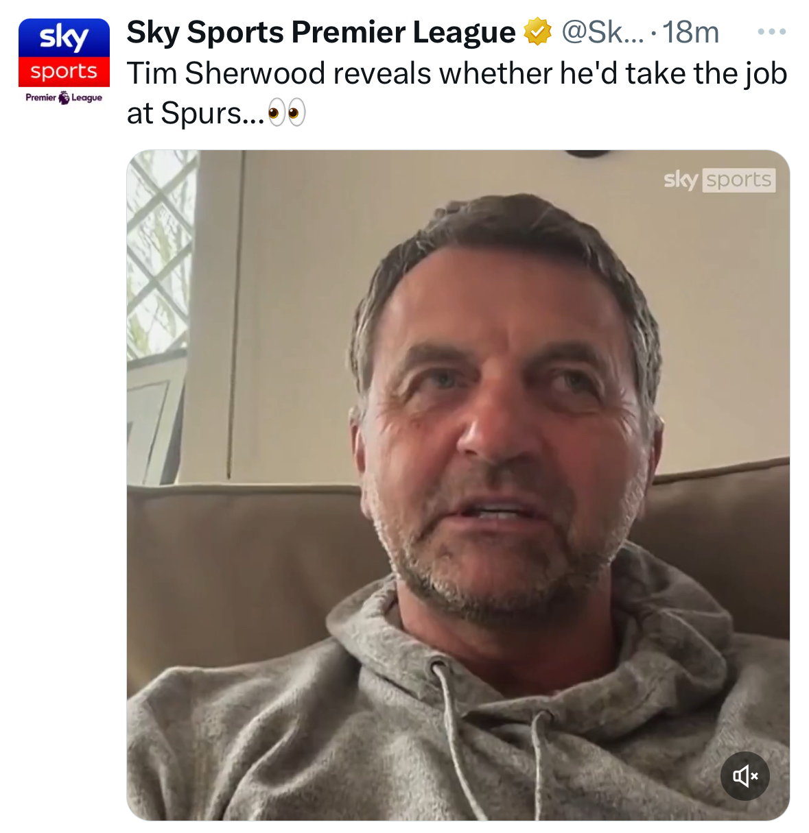Click the 'at Spurs...' text line
This screenshot has width=809, height=833.
[196, 114]
